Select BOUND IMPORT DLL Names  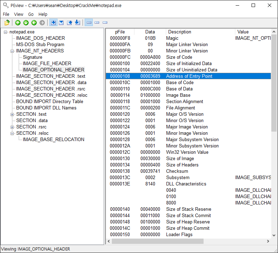(x=46, y=108)
